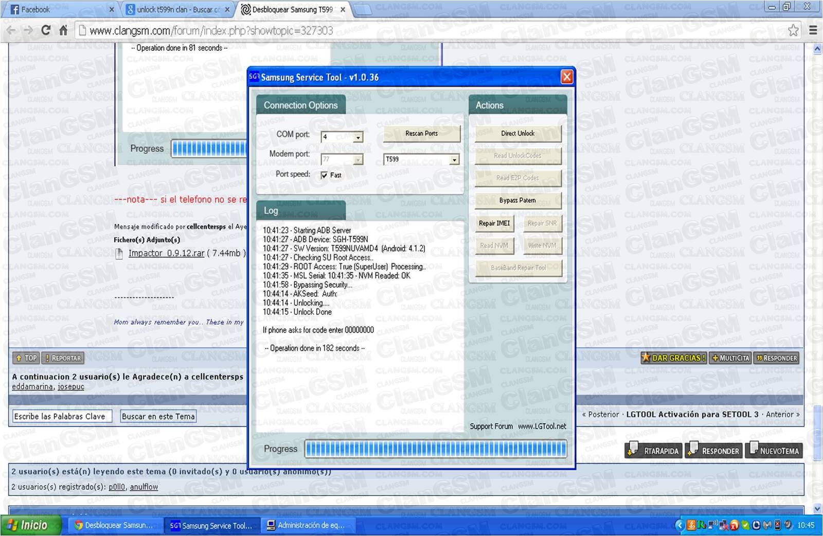Open the disabled Modem port dropdown
This screenshot has height=536, width=823.
click(358, 160)
